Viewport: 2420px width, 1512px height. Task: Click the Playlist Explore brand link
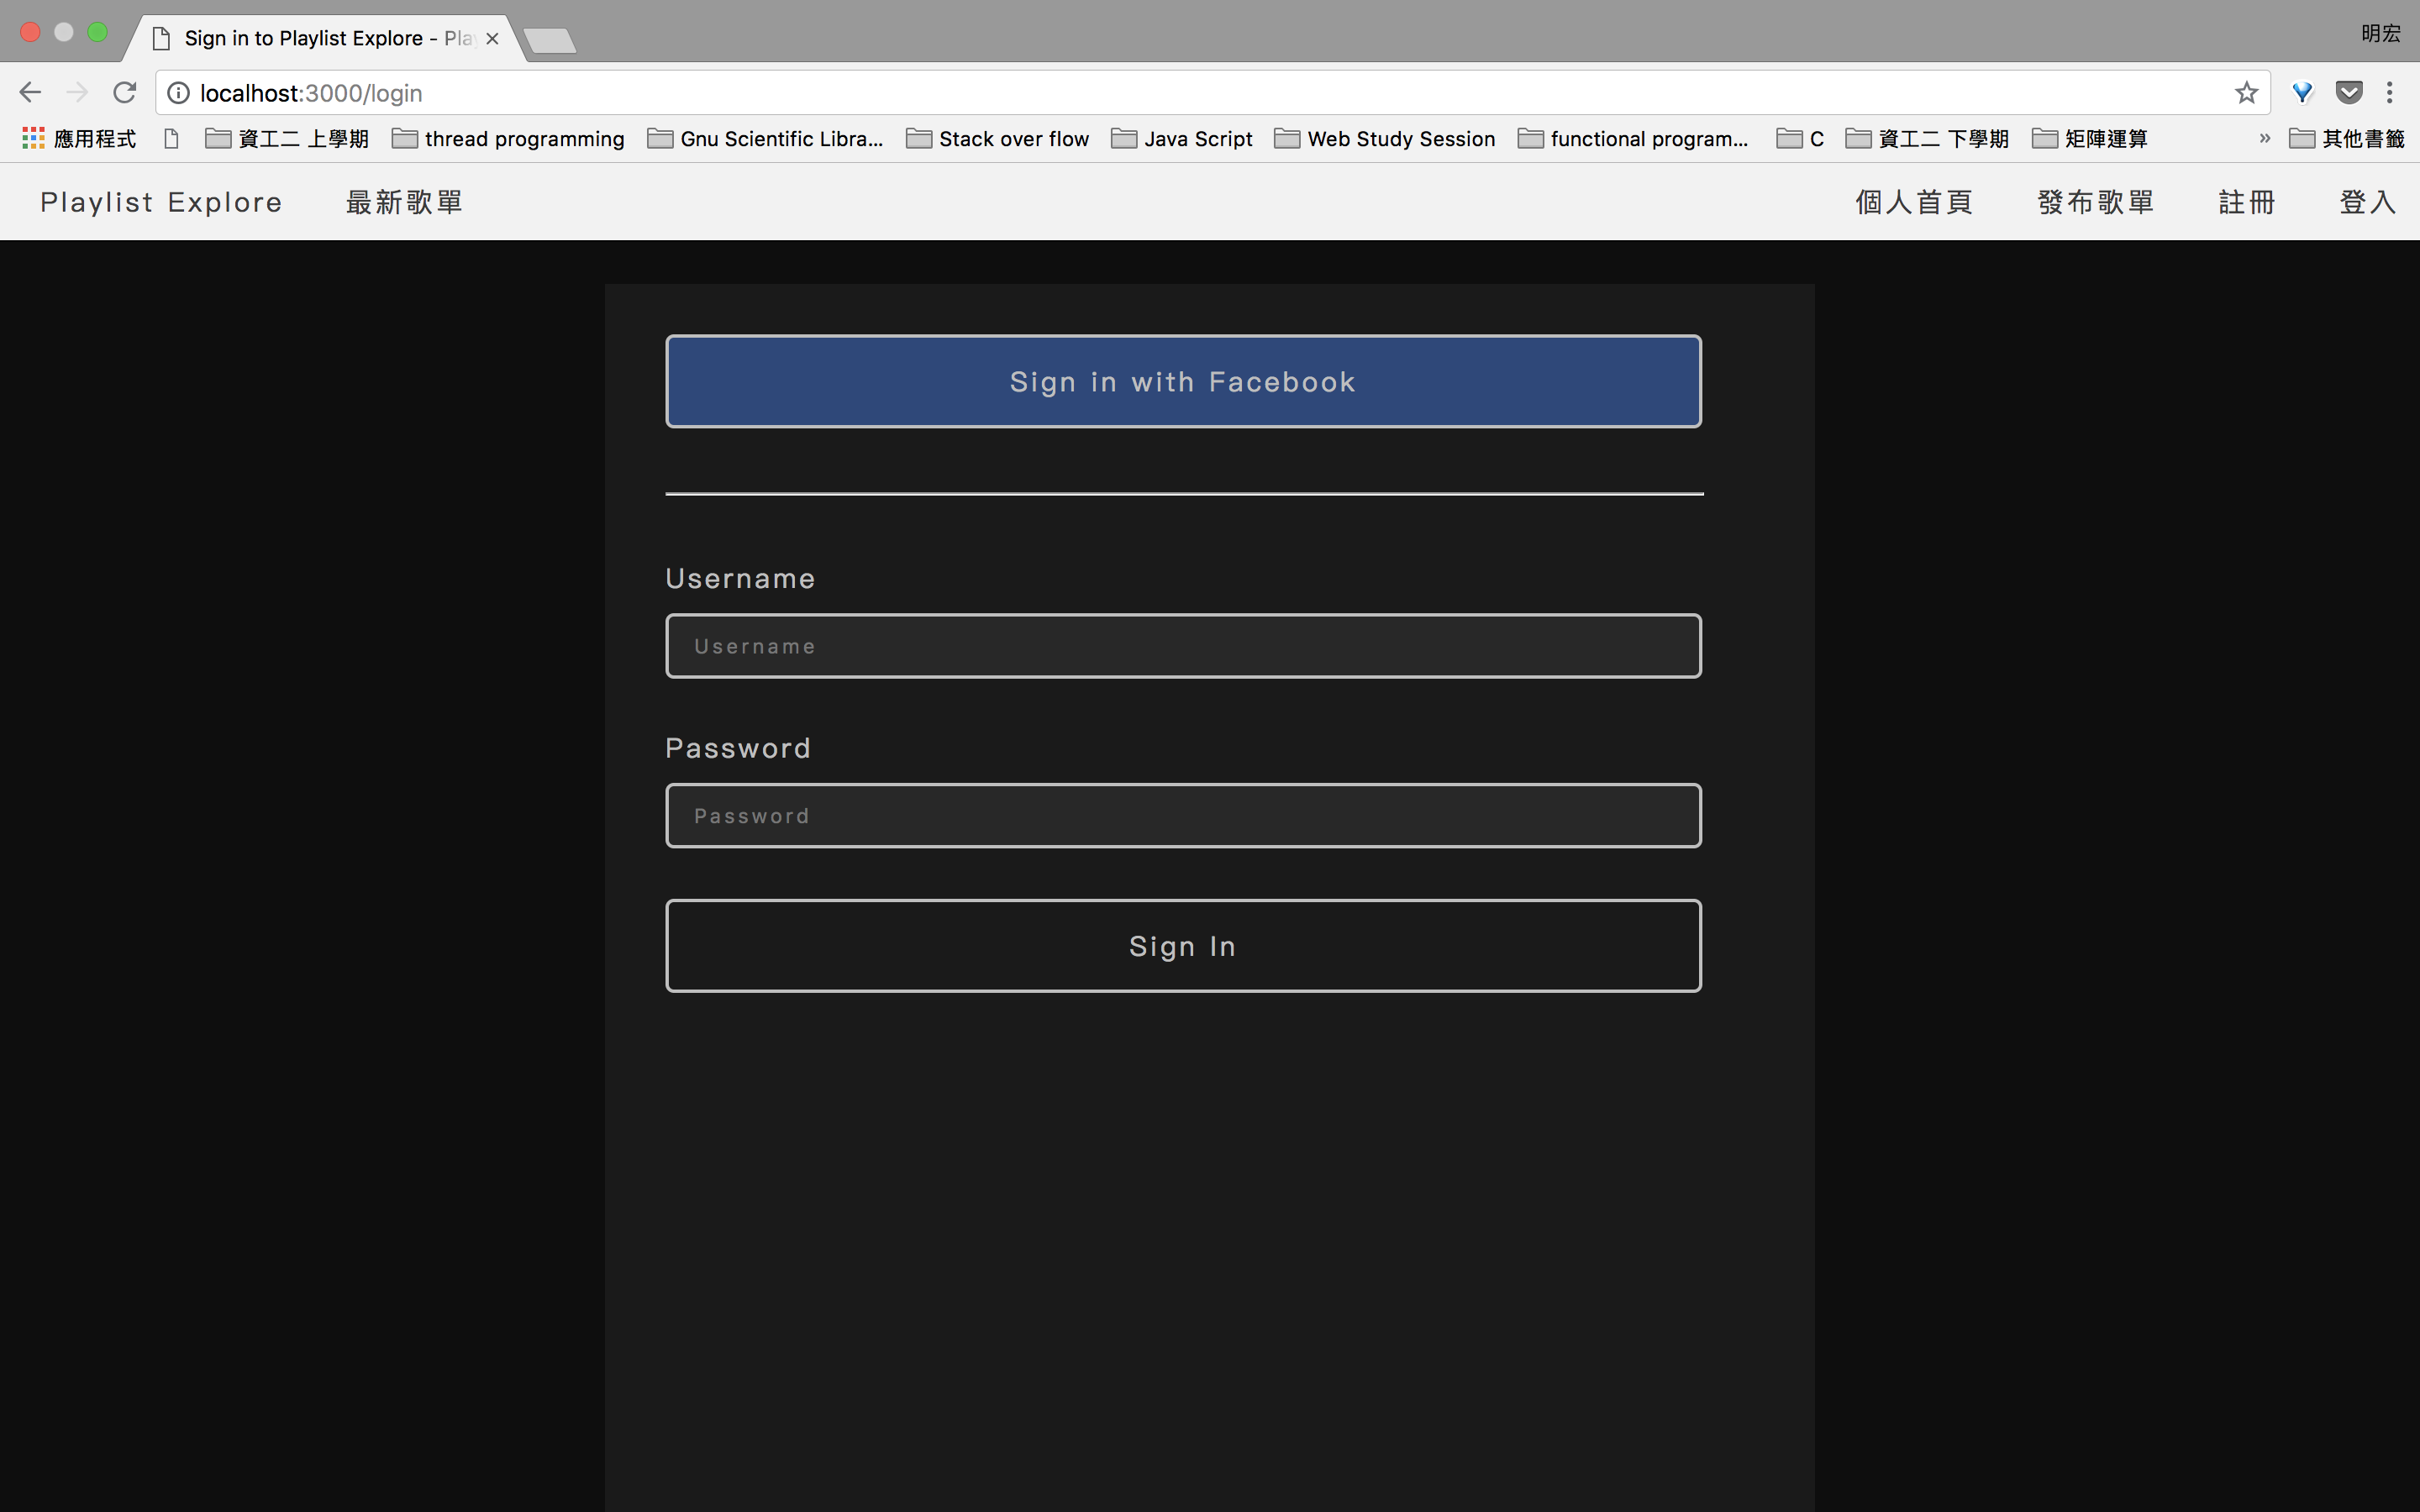pyautogui.click(x=161, y=202)
